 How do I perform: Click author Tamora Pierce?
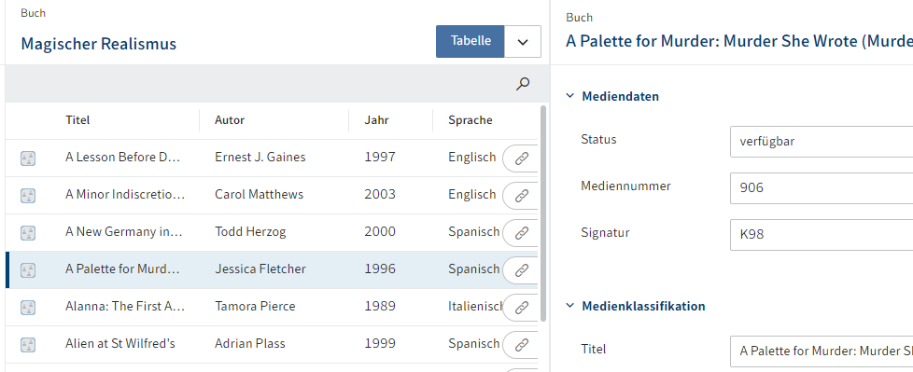tap(255, 307)
